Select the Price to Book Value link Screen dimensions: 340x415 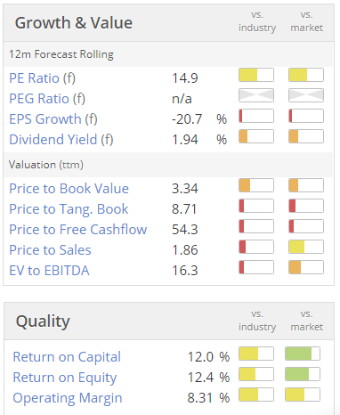click(x=69, y=189)
